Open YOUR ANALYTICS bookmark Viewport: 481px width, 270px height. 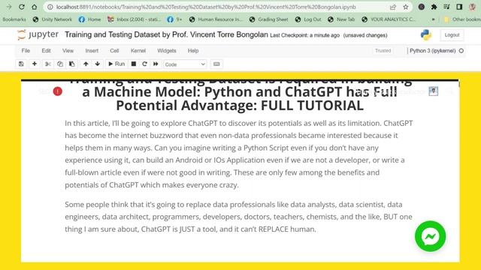pos(388,19)
